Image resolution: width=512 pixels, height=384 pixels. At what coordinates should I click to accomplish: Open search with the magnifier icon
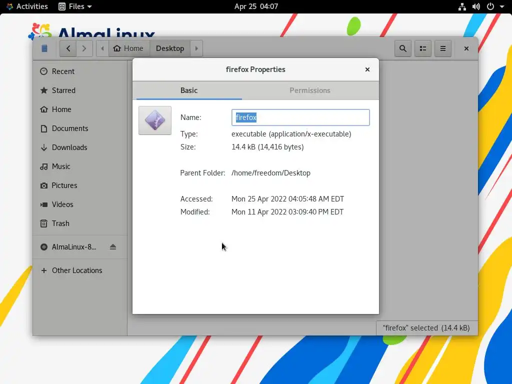pyautogui.click(x=403, y=48)
